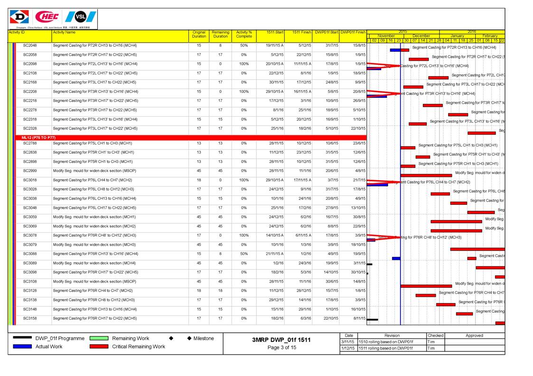Screen dimensions: 533x376
Task: Click the 1511 rolling based on DWP01f revision
Action: coord(386,348)
